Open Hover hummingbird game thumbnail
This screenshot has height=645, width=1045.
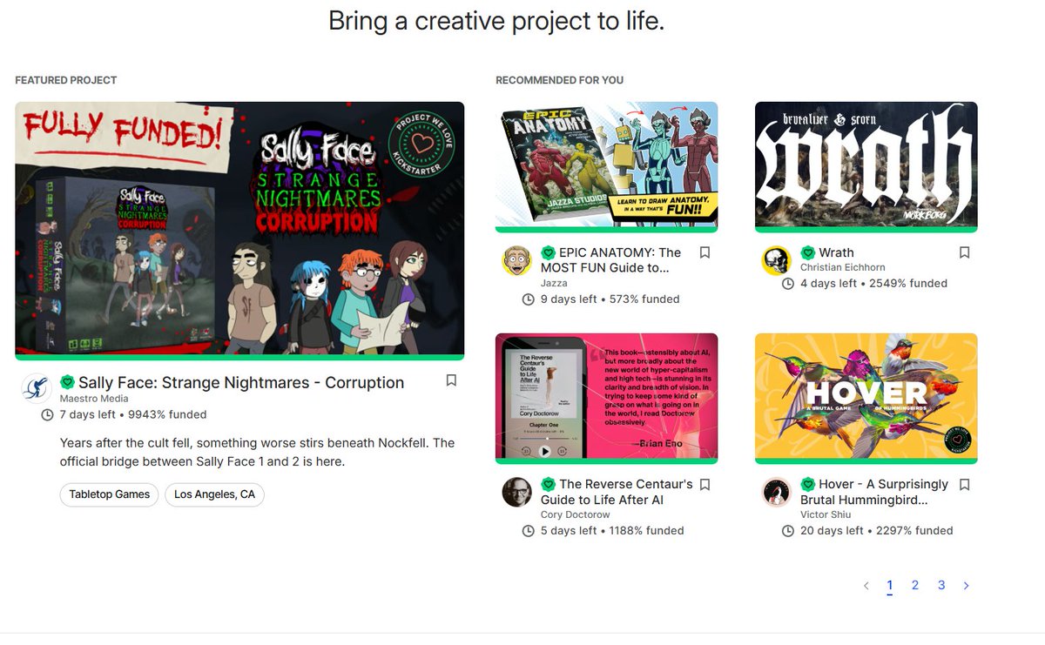click(x=866, y=396)
